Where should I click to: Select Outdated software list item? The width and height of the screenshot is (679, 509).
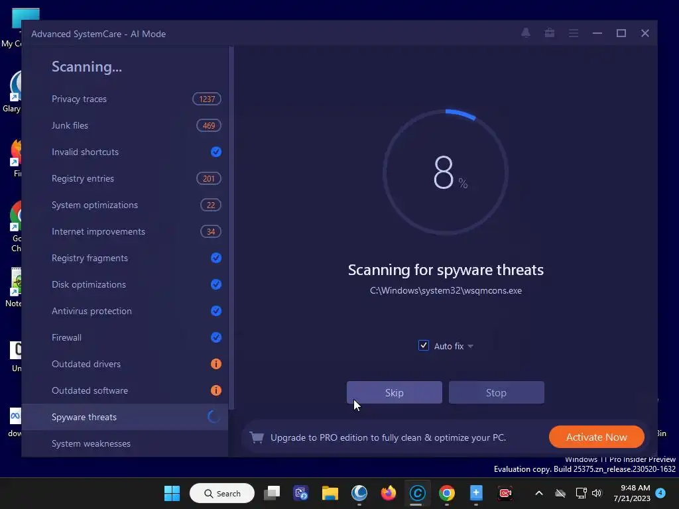(x=125, y=390)
